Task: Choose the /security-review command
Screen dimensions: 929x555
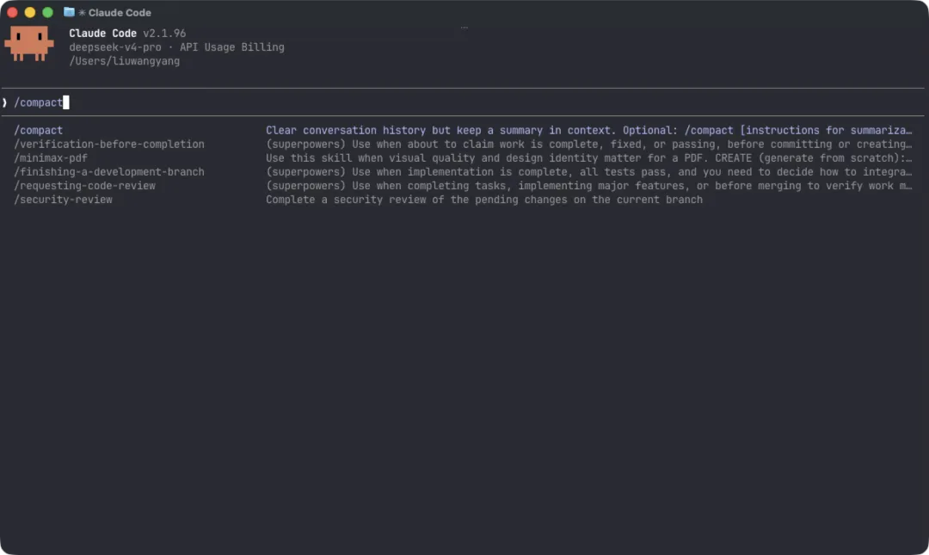Action: coord(63,200)
